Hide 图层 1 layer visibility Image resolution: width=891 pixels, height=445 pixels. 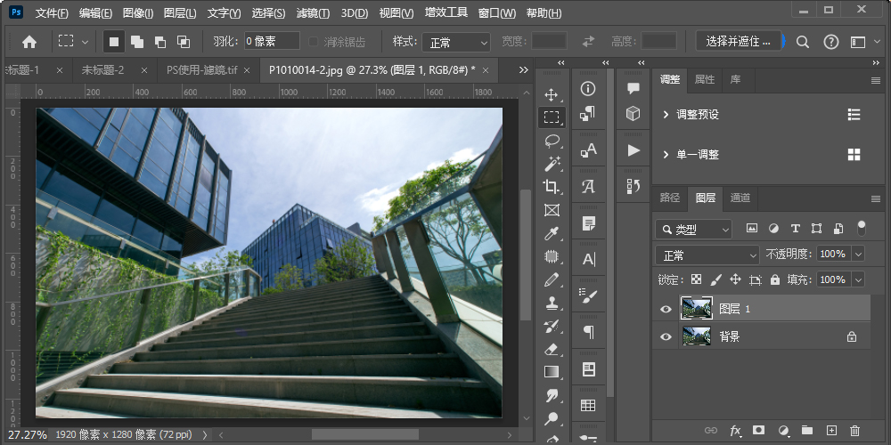666,309
